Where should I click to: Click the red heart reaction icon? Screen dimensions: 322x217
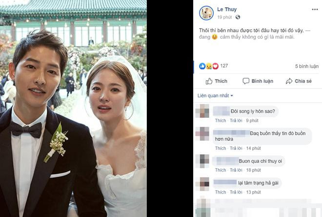pyautogui.click(x=215, y=66)
